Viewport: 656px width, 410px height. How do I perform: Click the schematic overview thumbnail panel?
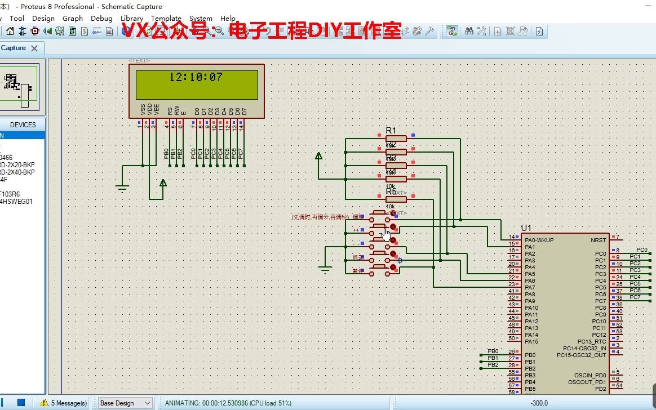21,86
